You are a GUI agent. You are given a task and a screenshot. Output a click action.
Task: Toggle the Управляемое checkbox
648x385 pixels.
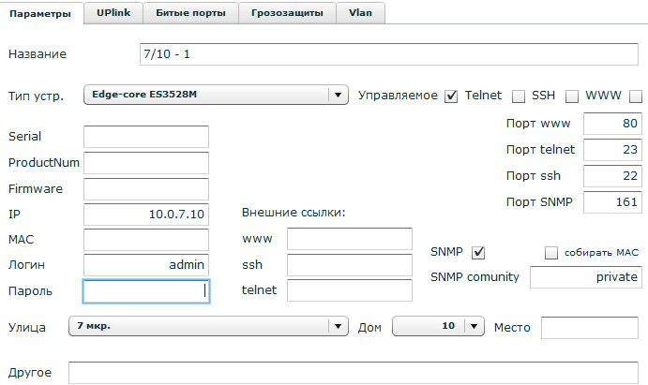[x=450, y=96]
